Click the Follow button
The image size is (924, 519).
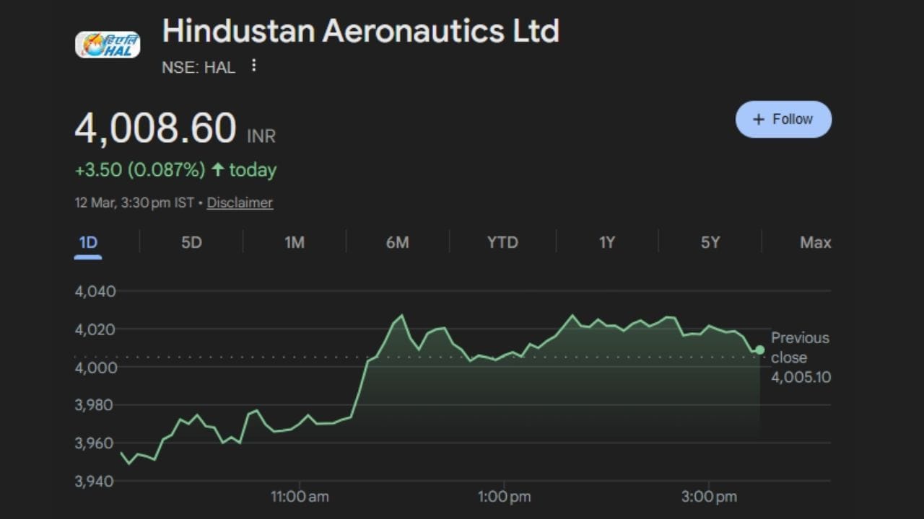783,119
